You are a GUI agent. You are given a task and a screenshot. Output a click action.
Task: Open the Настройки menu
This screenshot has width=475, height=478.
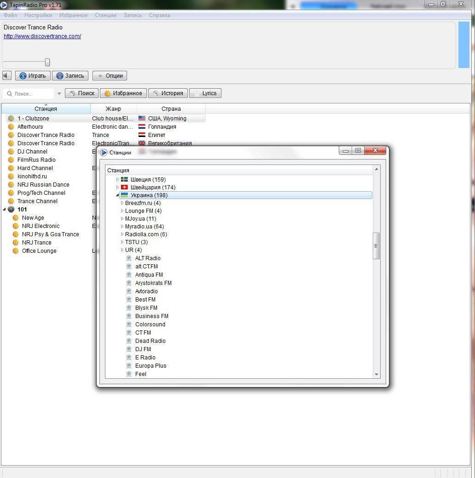tap(38, 15)
